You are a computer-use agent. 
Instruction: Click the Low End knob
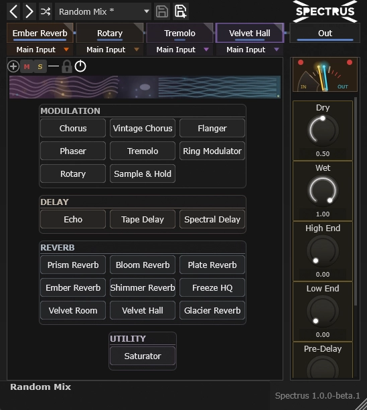(x=323, y=311)
